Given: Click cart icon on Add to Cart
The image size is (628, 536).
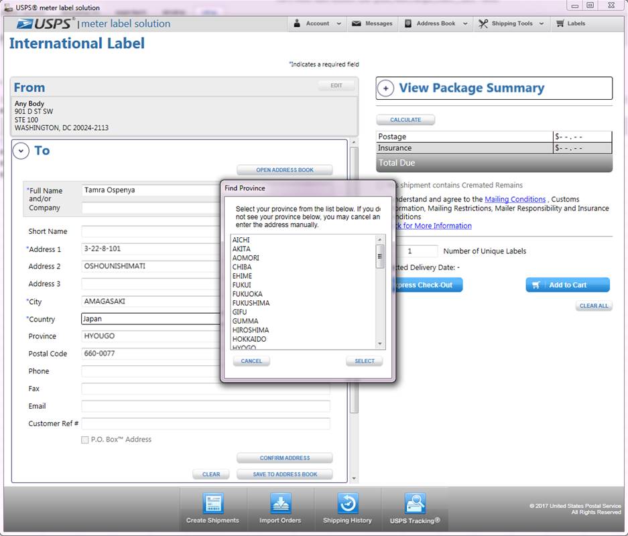Looking at the screenshot, I should tap(536, 285).
